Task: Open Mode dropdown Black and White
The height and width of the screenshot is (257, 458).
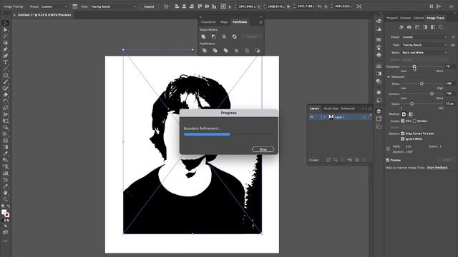Action: [424, 52]
